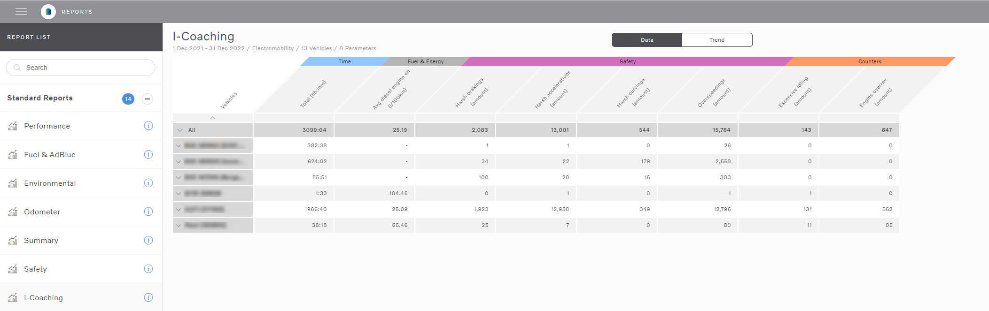
Task: Show info for Performance report
Action: click(x=148, y=126)
